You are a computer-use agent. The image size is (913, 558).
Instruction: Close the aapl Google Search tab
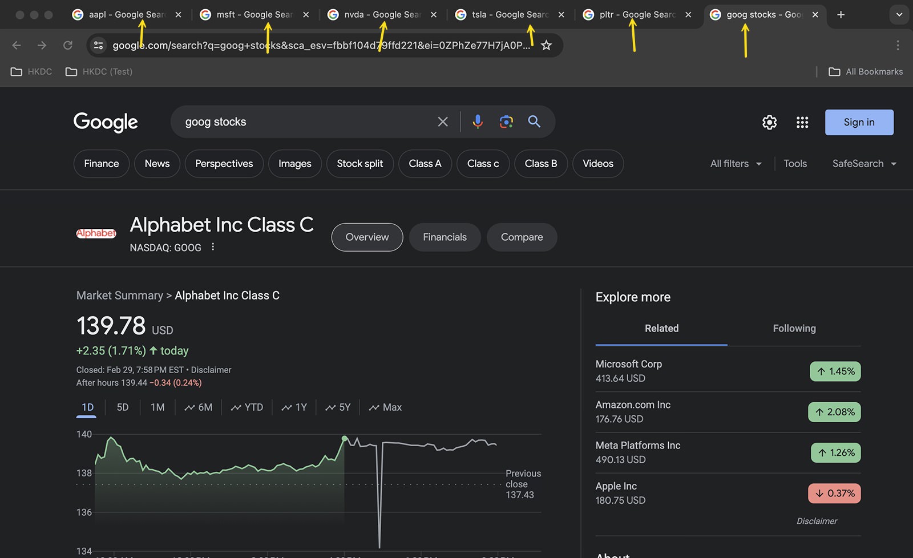(x=178, y=15)
